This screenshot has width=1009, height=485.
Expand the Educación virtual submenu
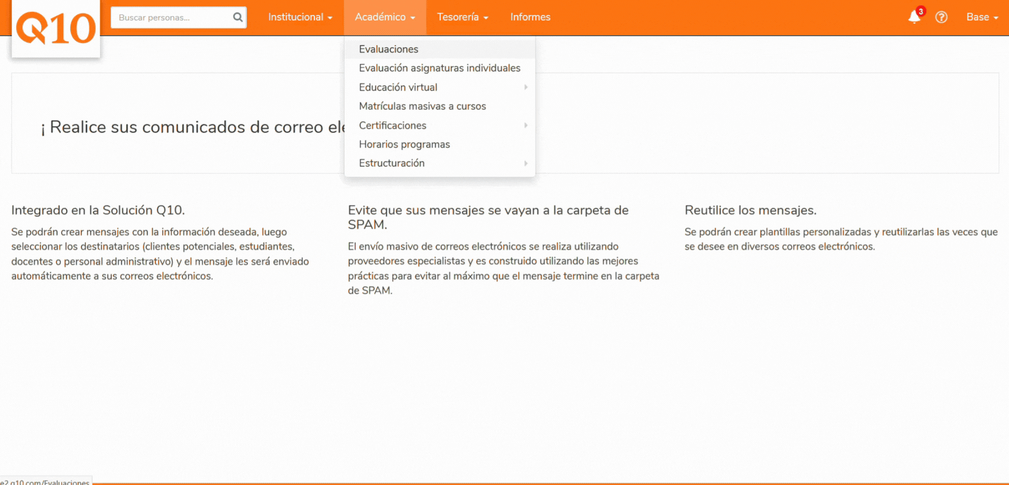(x=440, y=87)
